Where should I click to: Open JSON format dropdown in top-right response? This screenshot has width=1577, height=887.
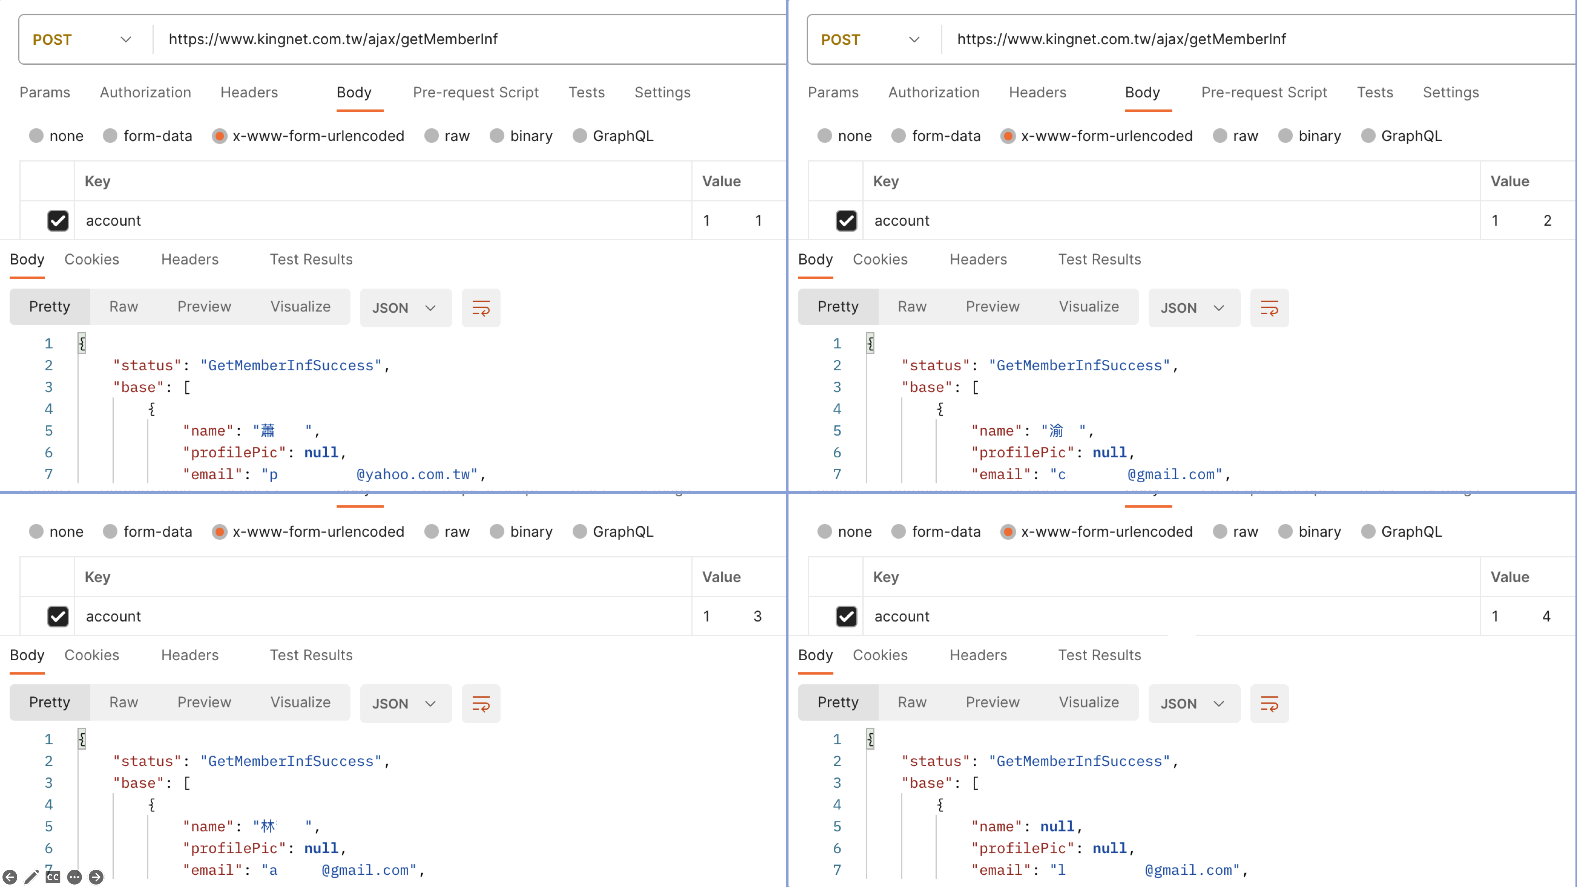[1194, 308]
